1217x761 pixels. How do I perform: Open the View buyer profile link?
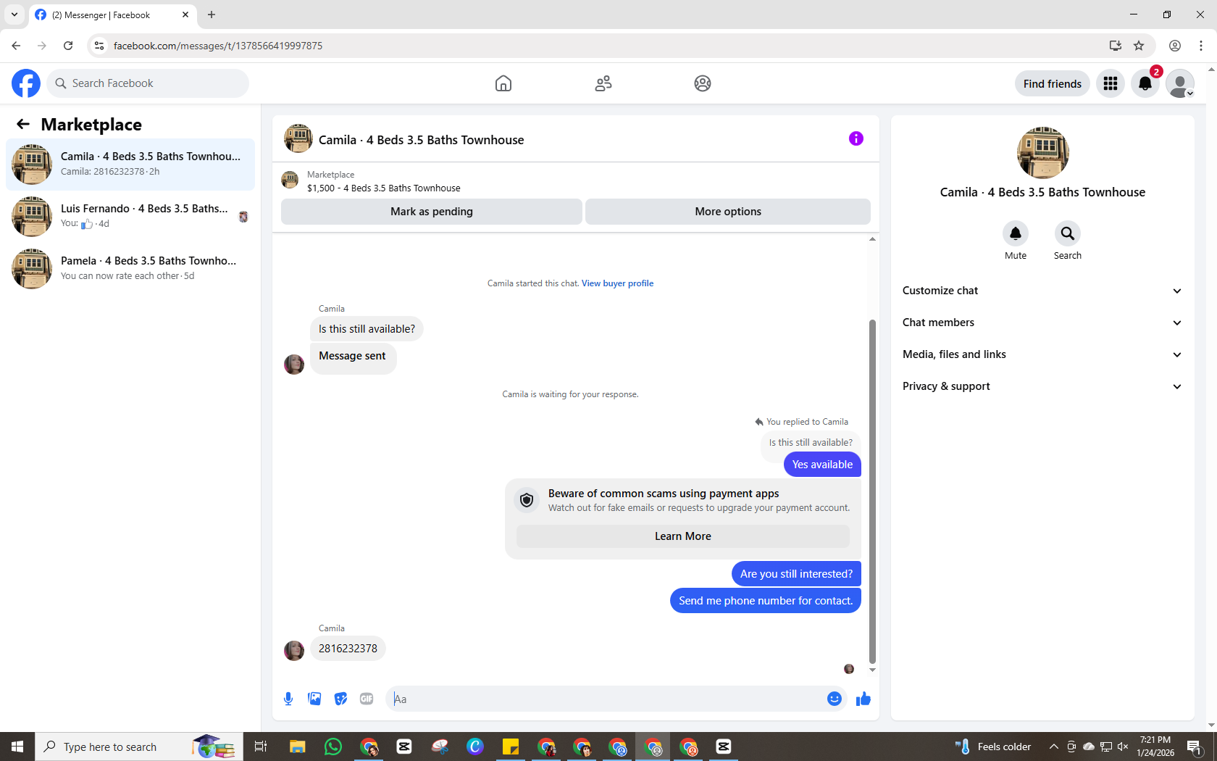point(617,283)
